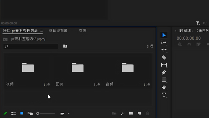Select the Ripple Edit tool
This screenshot has width=209, height=118.
click(164, 50)
